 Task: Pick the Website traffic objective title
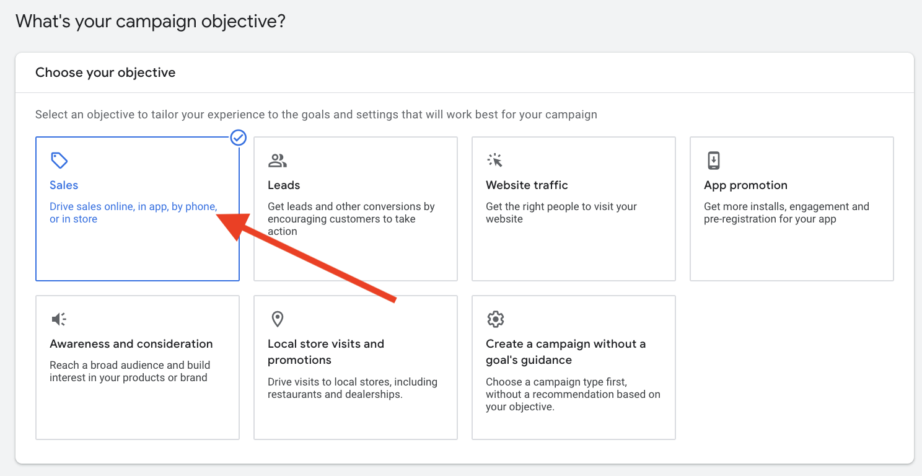pos(527,185)
